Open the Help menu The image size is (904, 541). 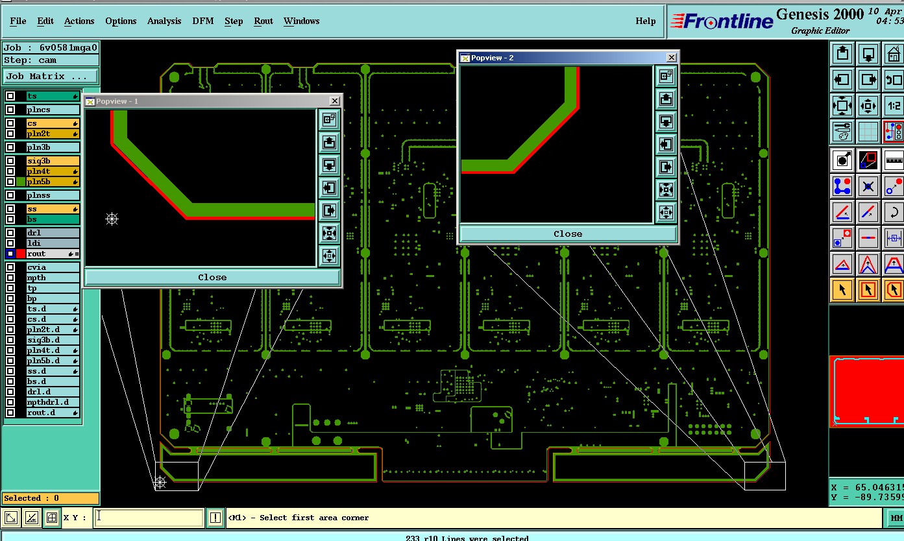(x=645, y=21)
